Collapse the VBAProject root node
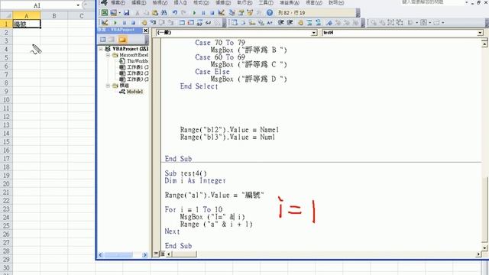This screenshot has width=489, height=275. (x=101, y=49)
